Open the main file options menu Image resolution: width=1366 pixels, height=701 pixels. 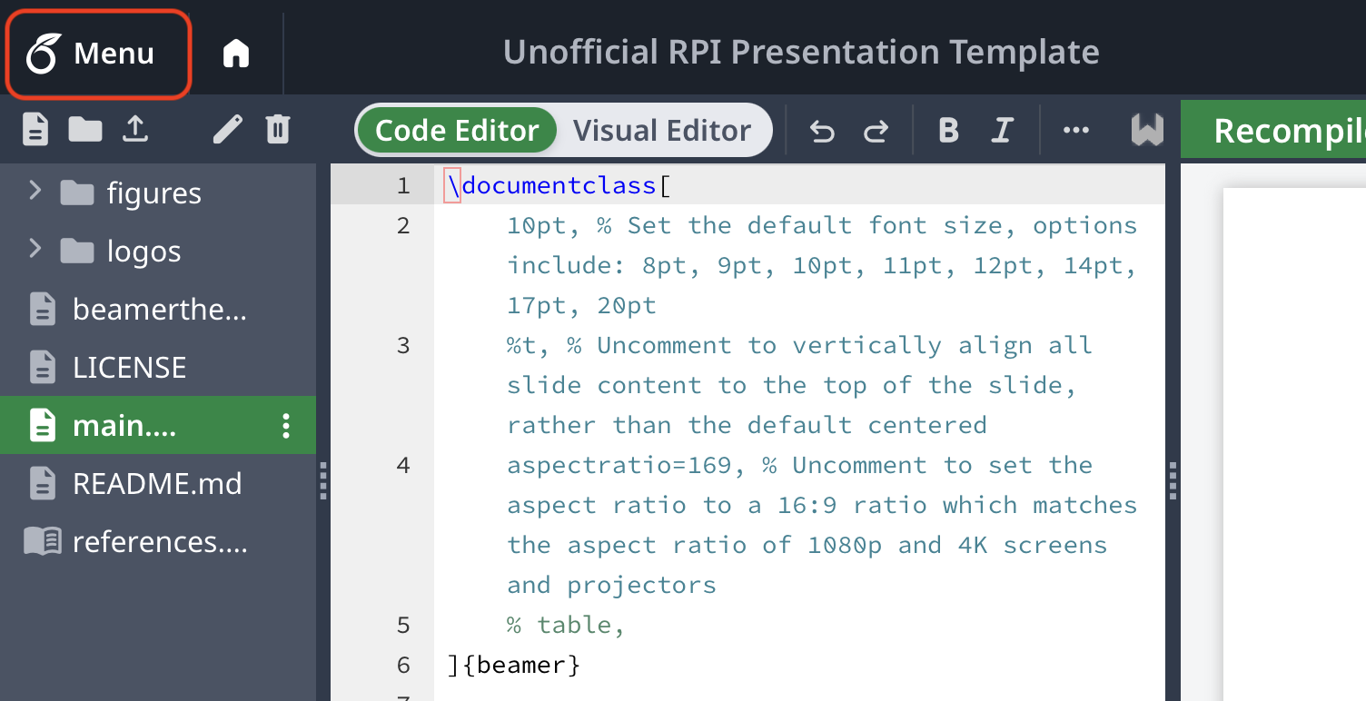(x=286, y=425)
